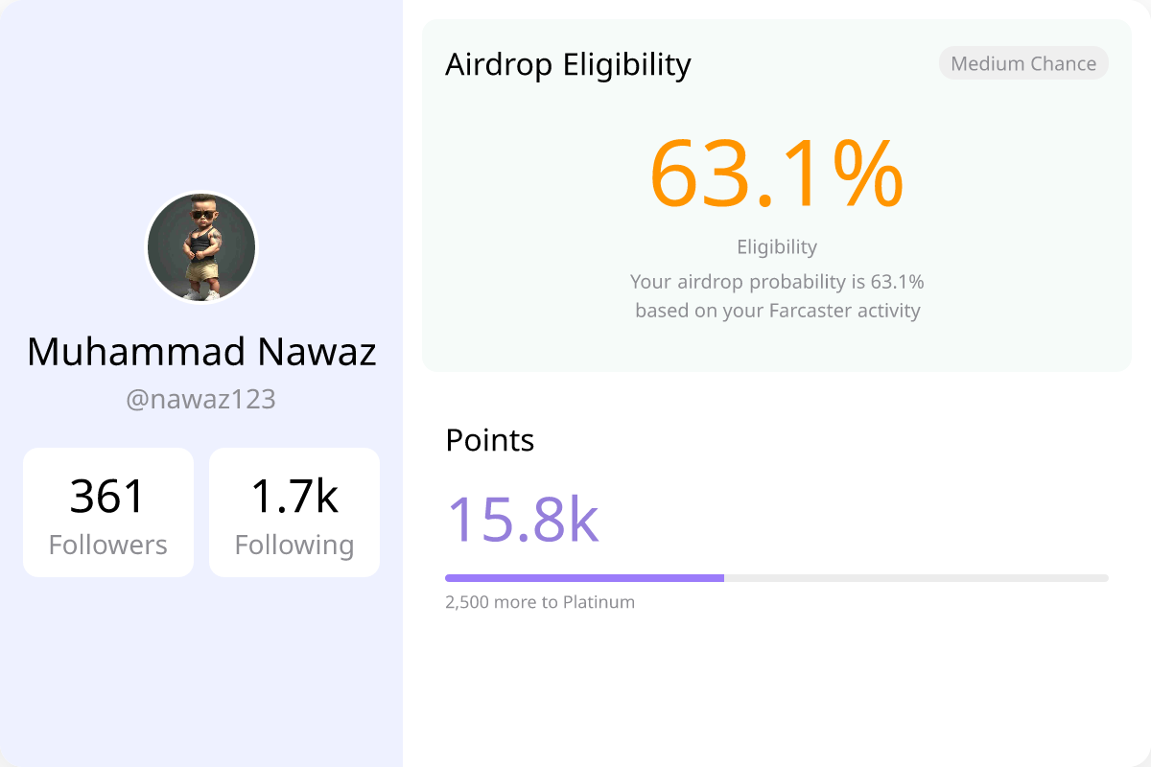This screenshot has height=767, width=1151.
Task: Click the filled purple part of progress bar
Action: (x=584, y=578)
